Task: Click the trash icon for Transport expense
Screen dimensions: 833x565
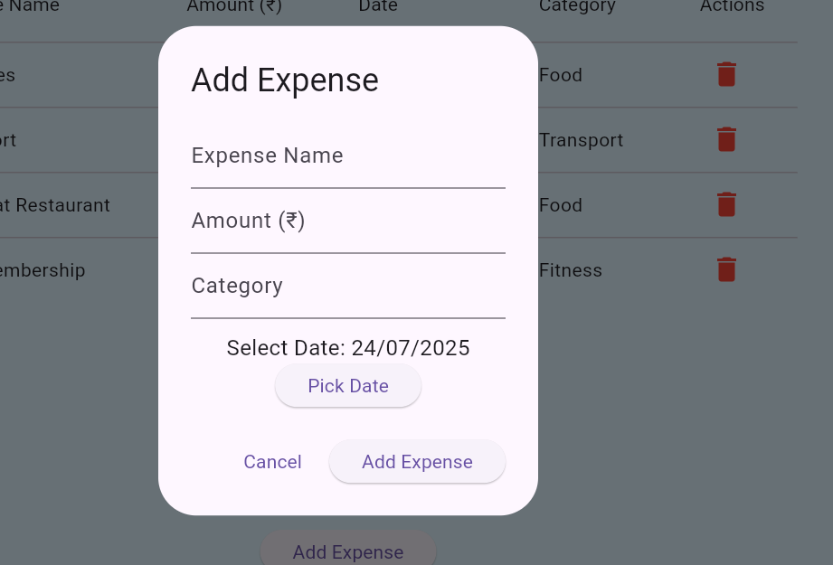Action: 726,139
